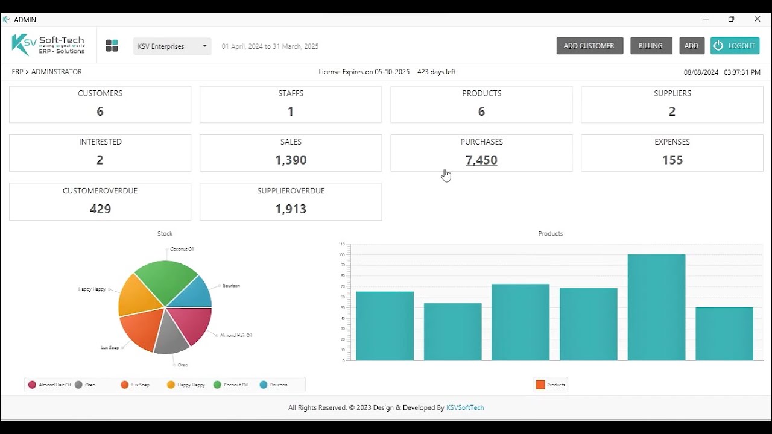Click the KSV Soft-Tech logo
772x434 pixels.
48,45
